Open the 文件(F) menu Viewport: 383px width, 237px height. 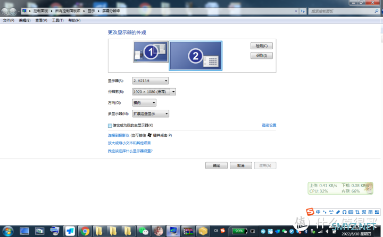point(9,20)
